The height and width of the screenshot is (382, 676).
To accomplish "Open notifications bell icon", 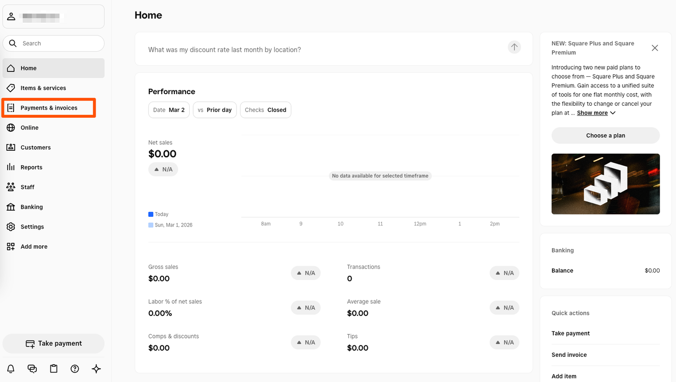I will [x=11, y=369].
